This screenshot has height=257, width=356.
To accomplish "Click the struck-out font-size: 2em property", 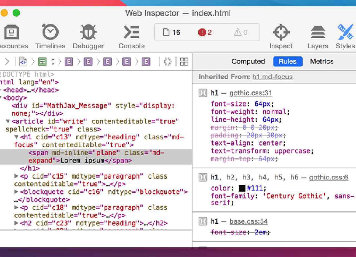I will pos(240,232).
